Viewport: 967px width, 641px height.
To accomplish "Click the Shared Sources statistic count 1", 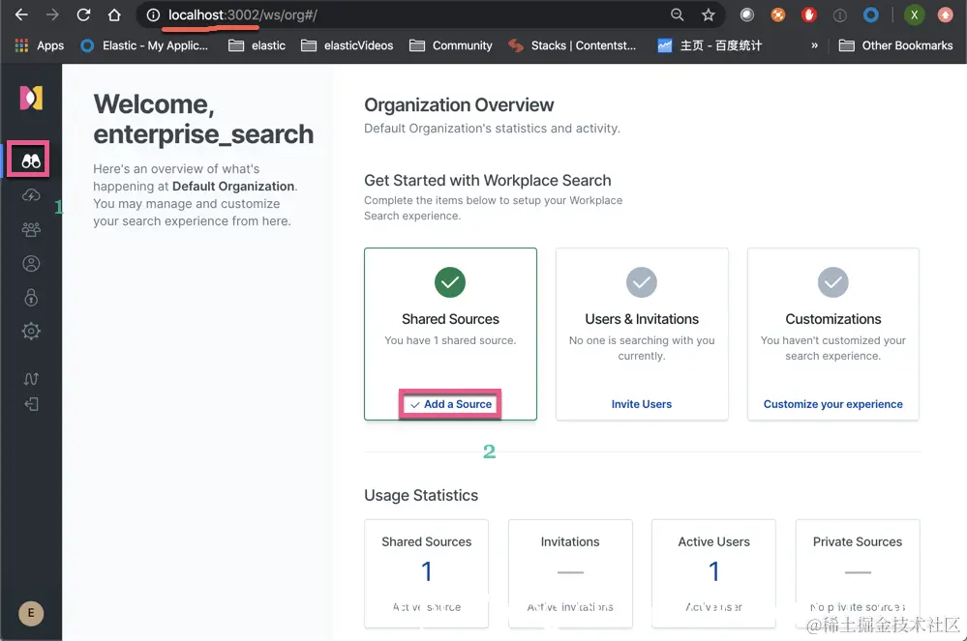I will (427, 571).
